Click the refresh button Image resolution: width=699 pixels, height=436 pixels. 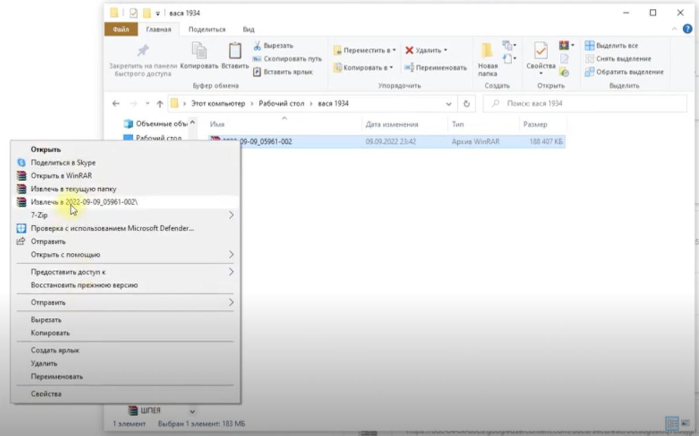click(x=467, y=104)
